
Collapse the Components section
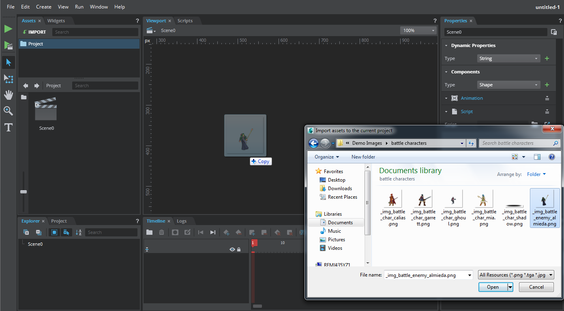tap(446, 72)
